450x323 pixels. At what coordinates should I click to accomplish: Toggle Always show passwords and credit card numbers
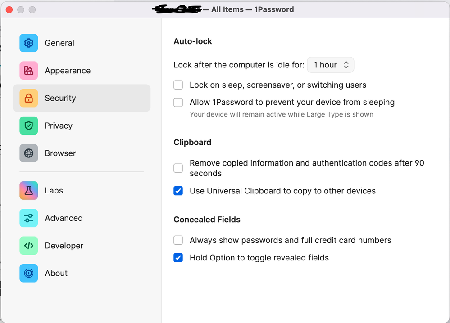[x=178, y=240]
